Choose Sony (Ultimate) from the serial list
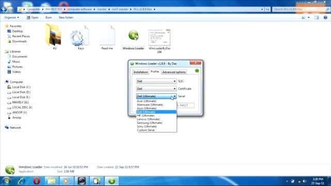Viewport: 331px width, 186px height. [156, 126]
